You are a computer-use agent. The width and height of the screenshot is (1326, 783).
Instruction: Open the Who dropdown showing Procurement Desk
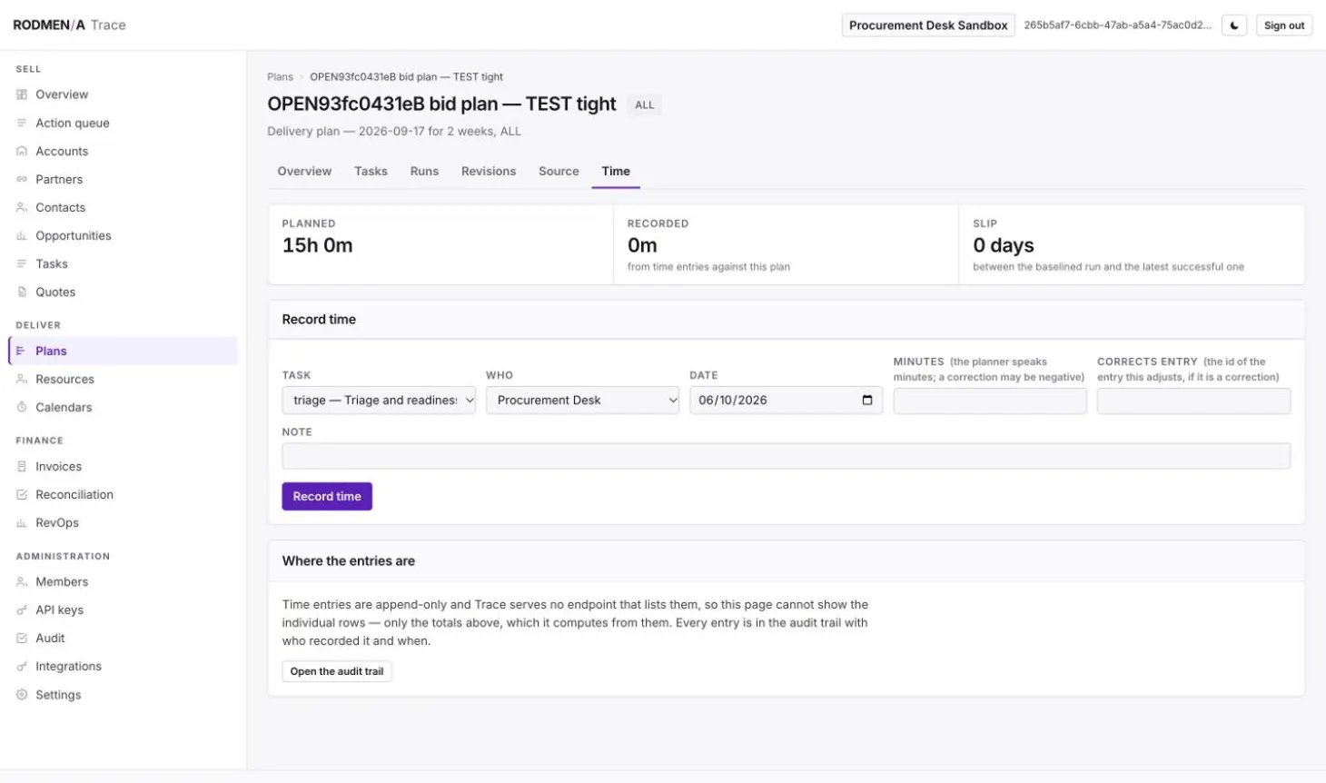tap(582, 400)
